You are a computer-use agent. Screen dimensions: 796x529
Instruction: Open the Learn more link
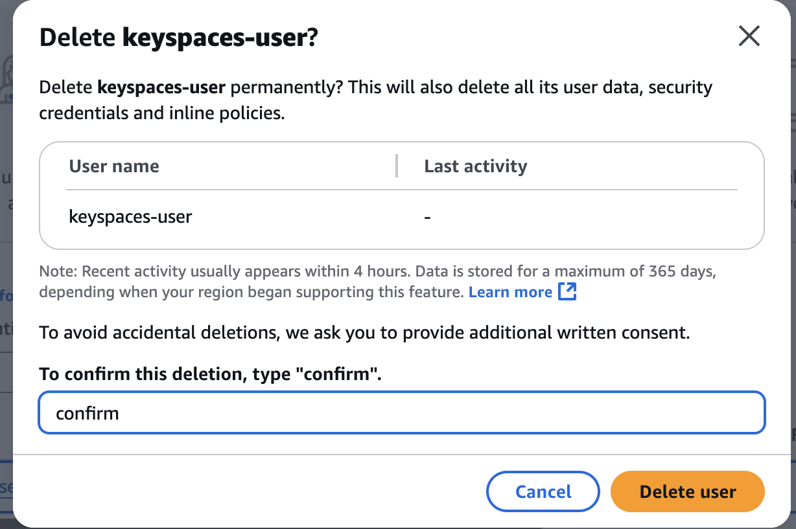click(510, 292)
